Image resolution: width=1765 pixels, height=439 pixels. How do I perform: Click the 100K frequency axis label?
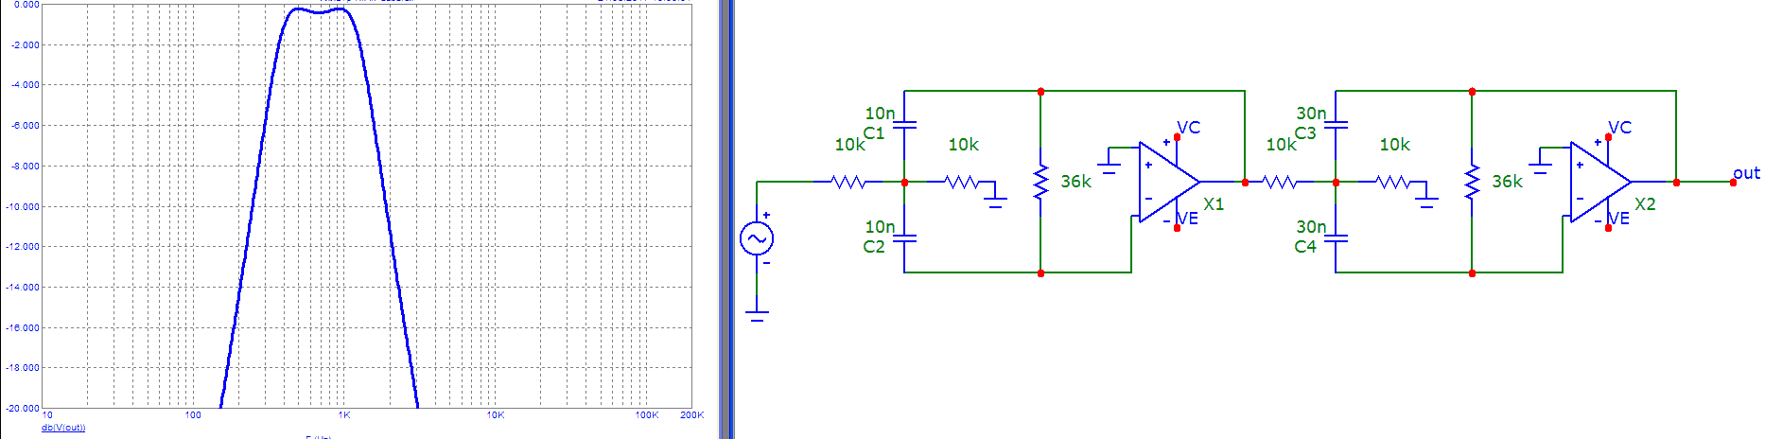647,414
